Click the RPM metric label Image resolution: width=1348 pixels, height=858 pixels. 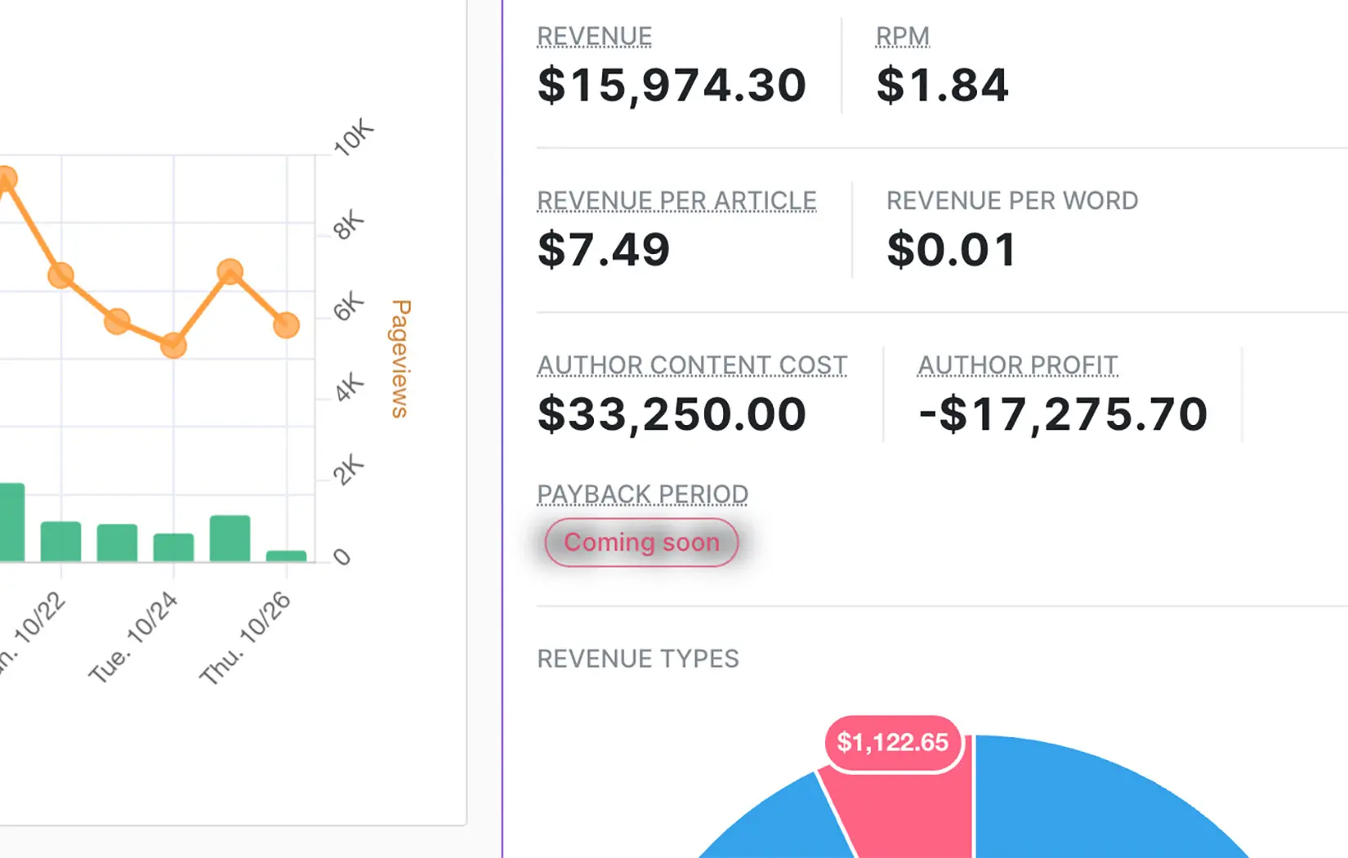[x=902, y=37]
